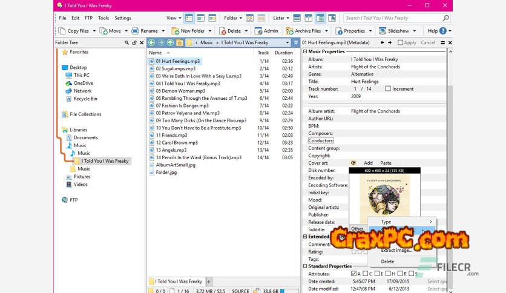Collapse the Music Properties section
The height and width of the screenshot is (293, 506).
(x=305, y=52)
